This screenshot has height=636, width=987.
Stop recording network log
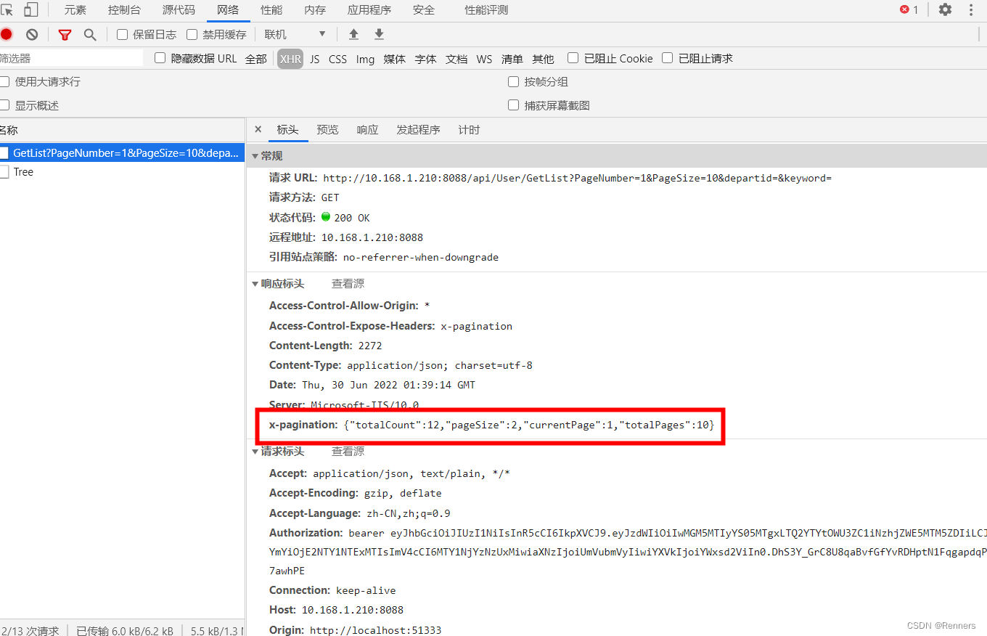6,34
